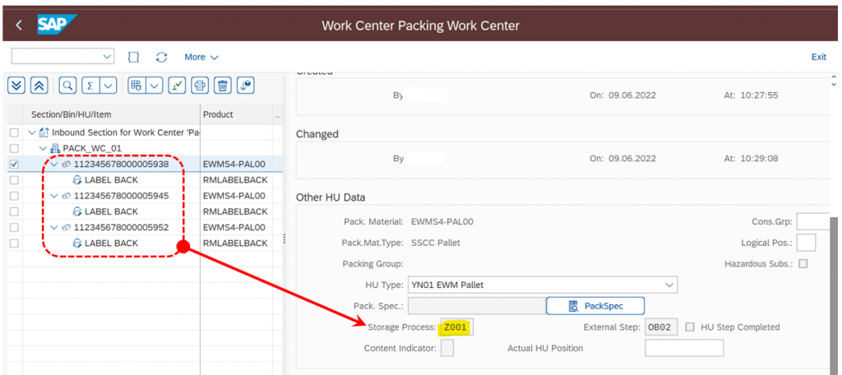
Task: Open the More menu
Action: pyautogui.click(x=201, y=57)
